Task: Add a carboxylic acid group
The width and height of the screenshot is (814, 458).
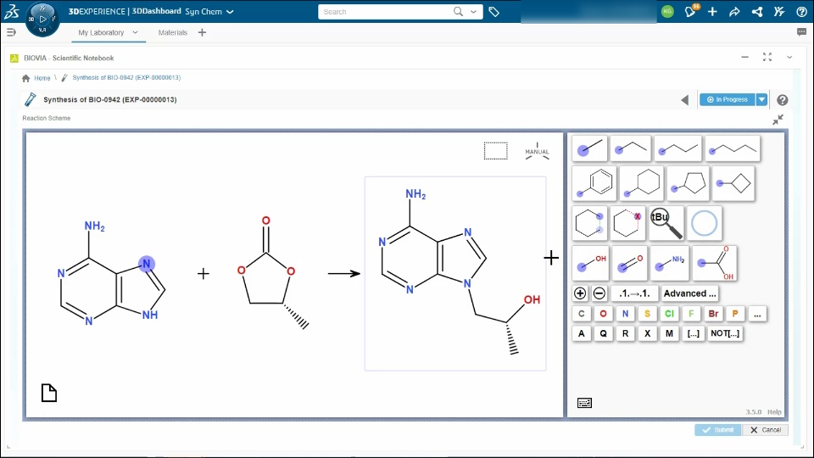Action: (x=714, y=263)
